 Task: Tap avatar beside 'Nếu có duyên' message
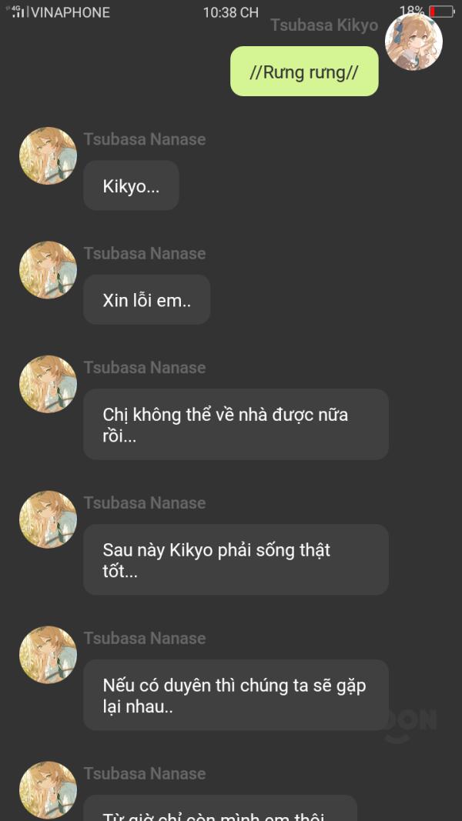pyautogui.click(x=49, y=655)
